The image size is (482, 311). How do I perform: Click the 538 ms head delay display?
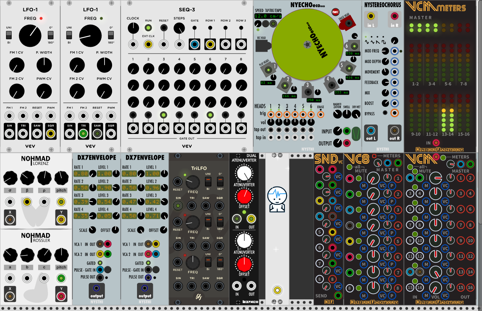[353, 54]
